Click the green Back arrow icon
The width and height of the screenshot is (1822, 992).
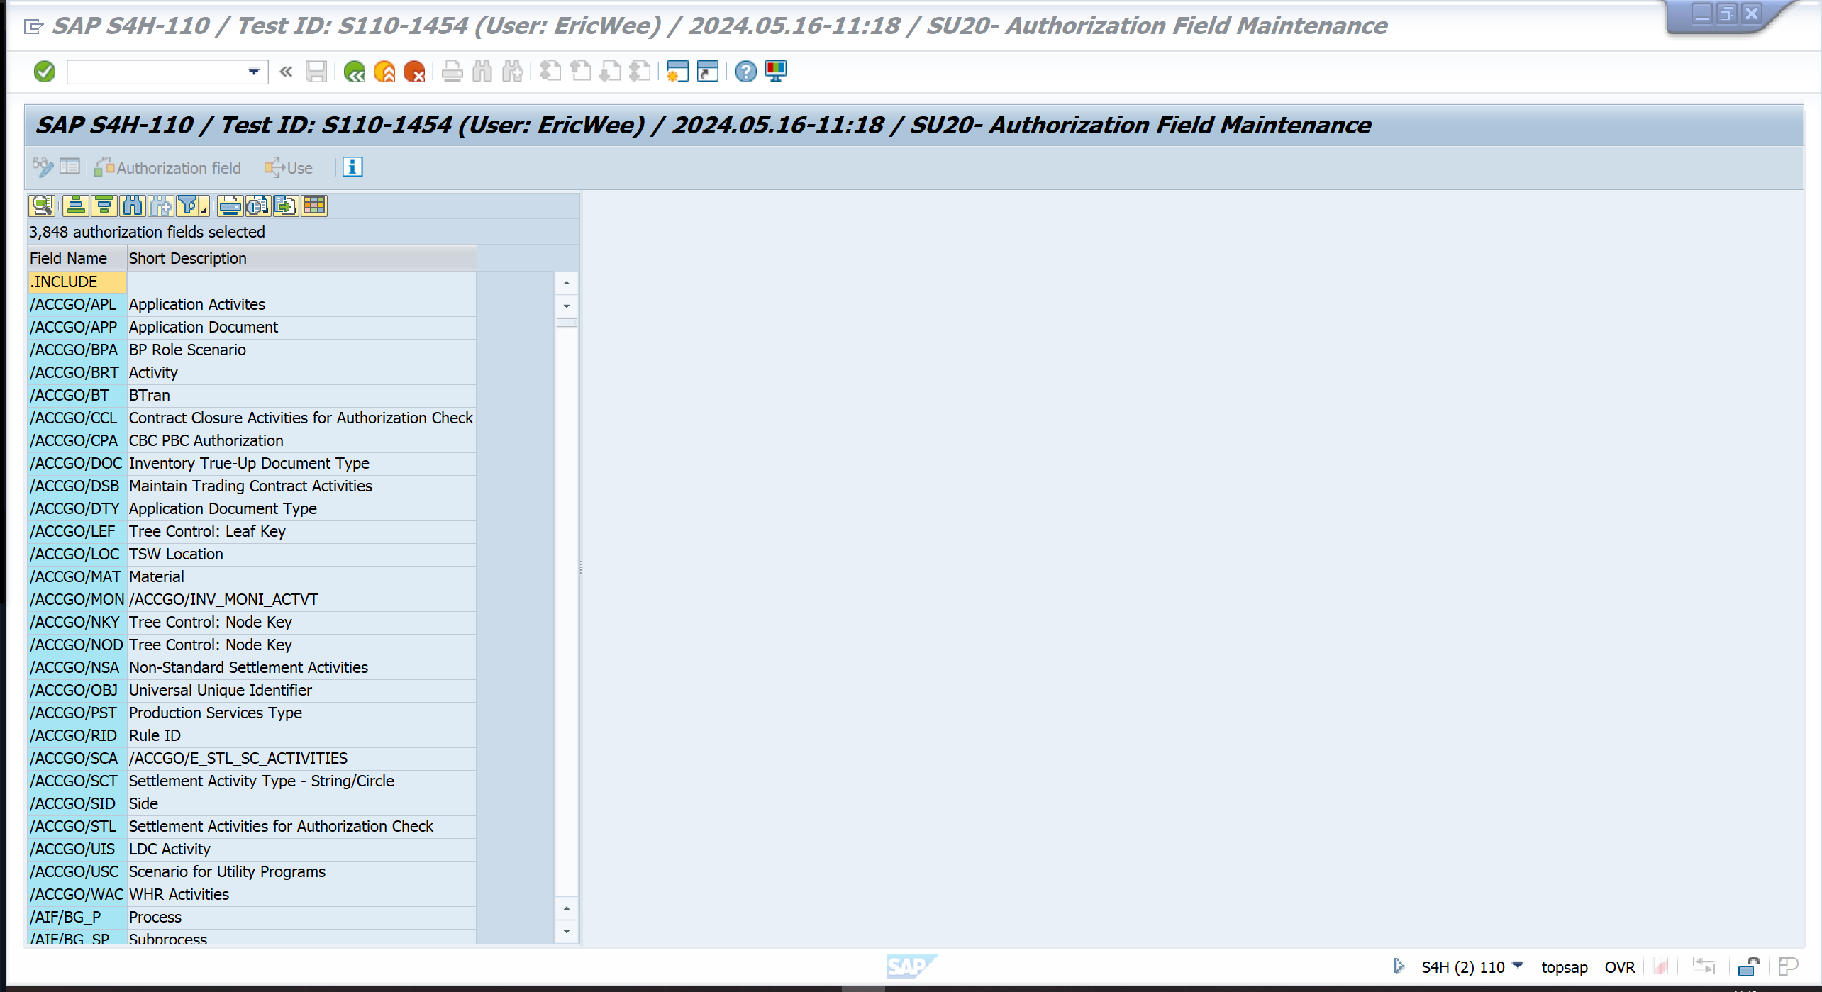point(354,72)
